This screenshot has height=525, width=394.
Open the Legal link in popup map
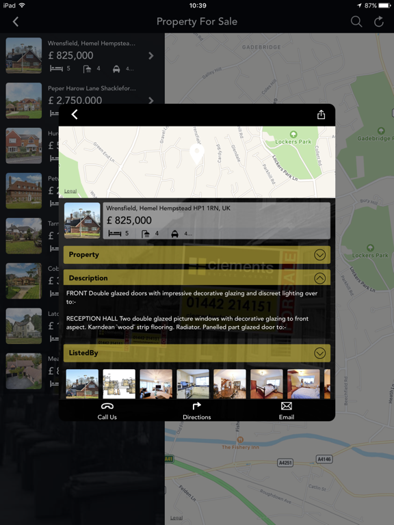click(70, 191)
